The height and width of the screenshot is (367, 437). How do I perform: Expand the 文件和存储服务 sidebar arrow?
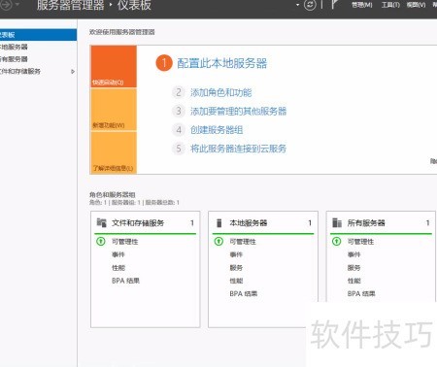[73, 72]
